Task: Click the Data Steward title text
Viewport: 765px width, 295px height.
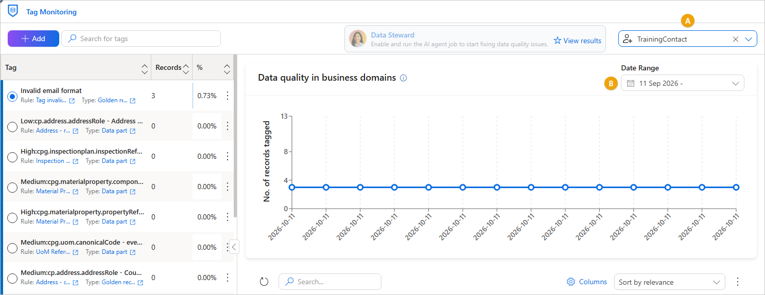Action: coord(393,35)
